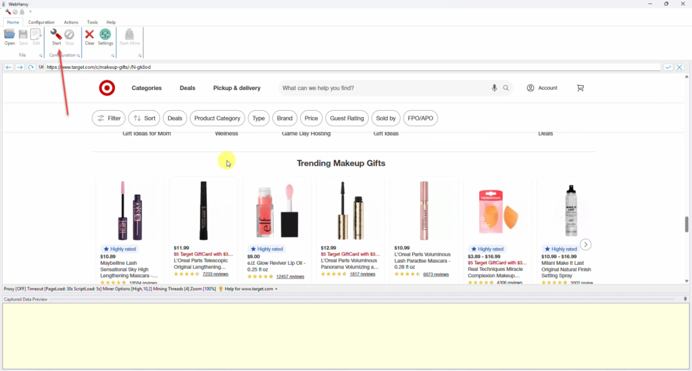Screen dimensions: 692x371
Task: Click the $10.89 price text
Action: point(107,256)
